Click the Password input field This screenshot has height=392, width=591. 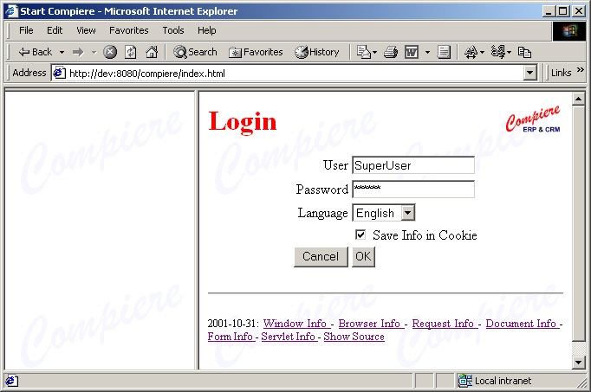point(413,190)
